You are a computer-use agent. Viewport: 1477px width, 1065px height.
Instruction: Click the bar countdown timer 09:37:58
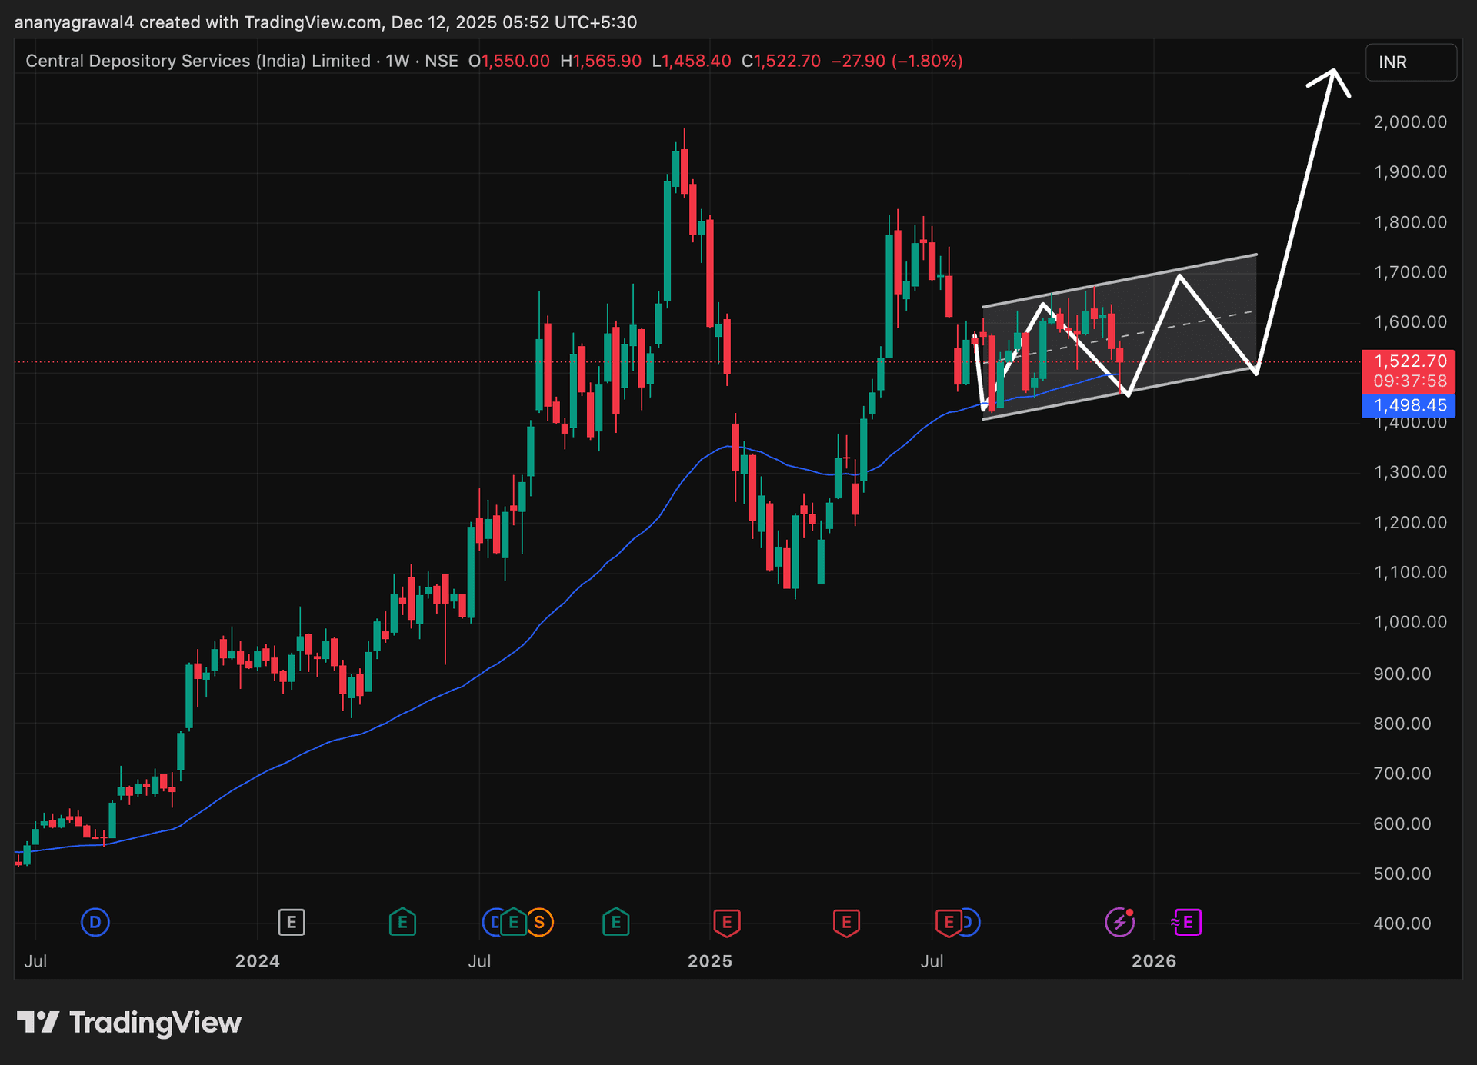[x=1411, y=381]
